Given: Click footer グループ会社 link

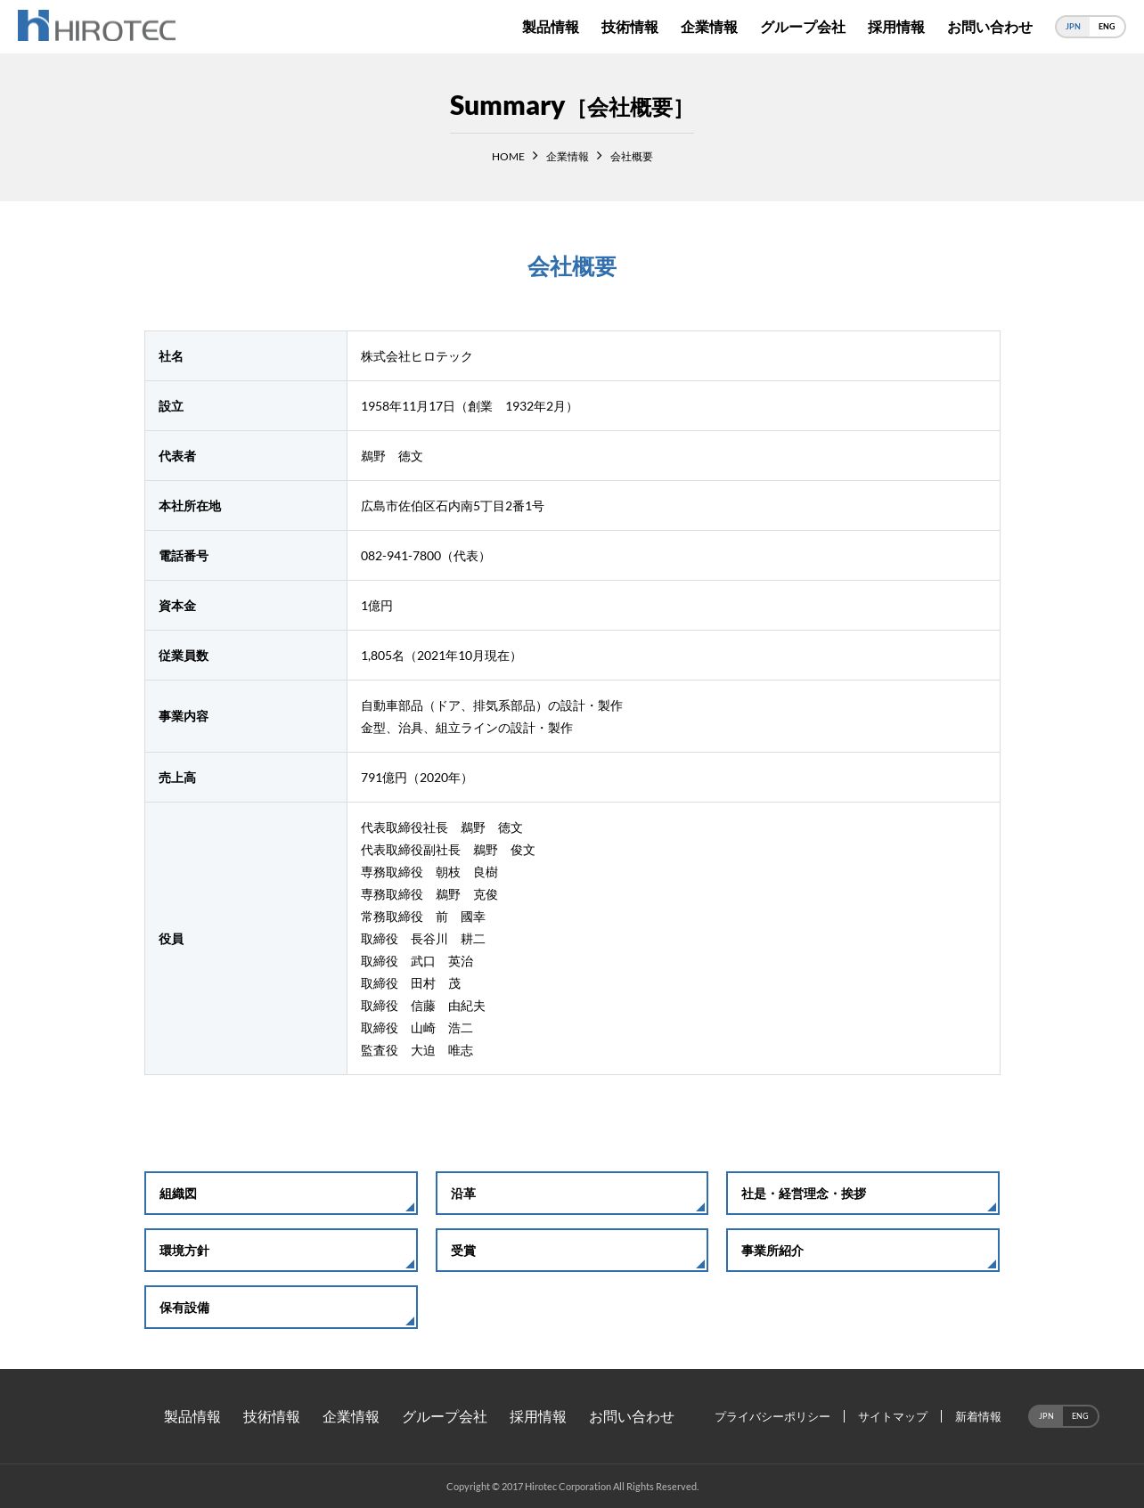Looking at the screenshot, I should 445,1417.
